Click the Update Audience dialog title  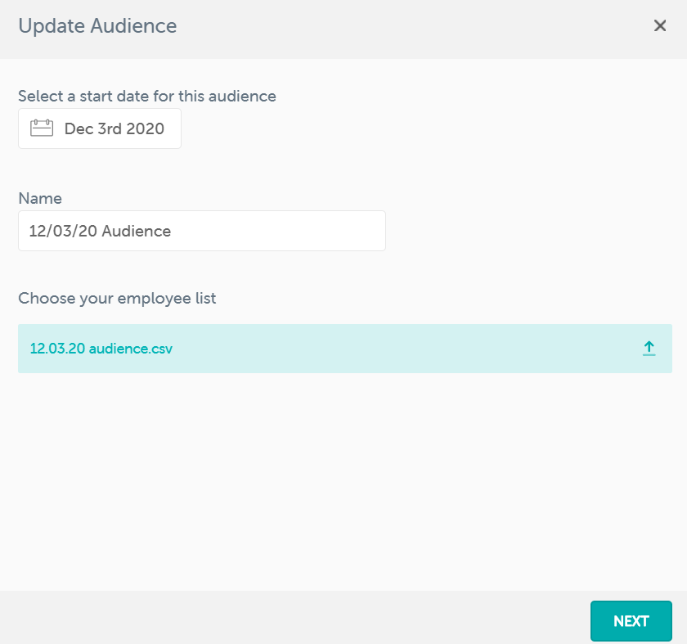[x=97, y=25]
